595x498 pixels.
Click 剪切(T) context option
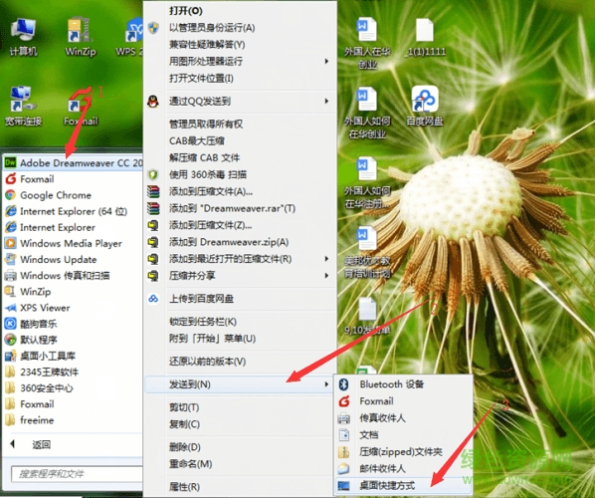[x=240, y=407]
